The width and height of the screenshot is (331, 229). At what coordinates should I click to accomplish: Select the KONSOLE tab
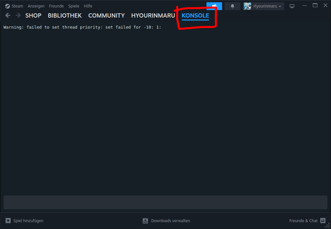(195, 16)
